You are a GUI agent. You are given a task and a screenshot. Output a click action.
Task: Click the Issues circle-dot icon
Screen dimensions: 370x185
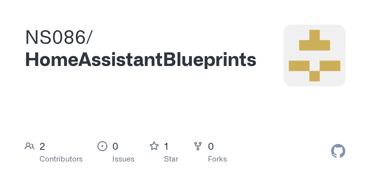tap(102, 146)
